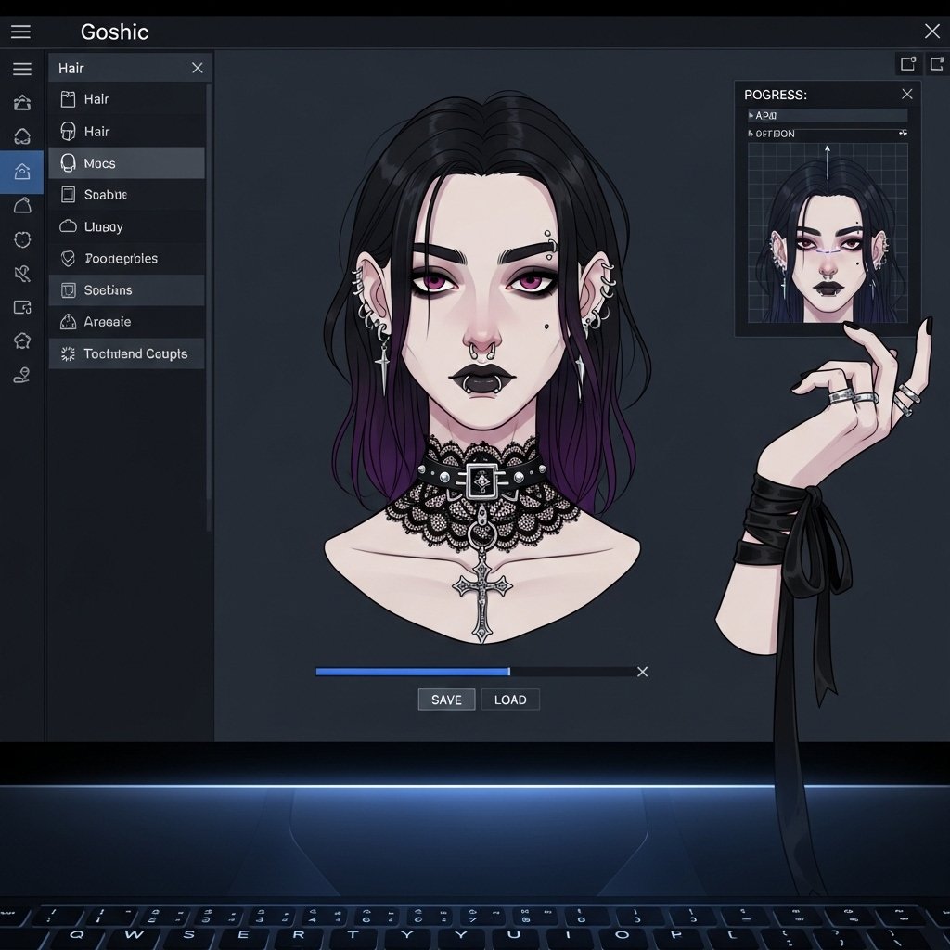Click the map pin icon at the sidebar bottom
The image size is (950, 950).
tap(22, 376)
